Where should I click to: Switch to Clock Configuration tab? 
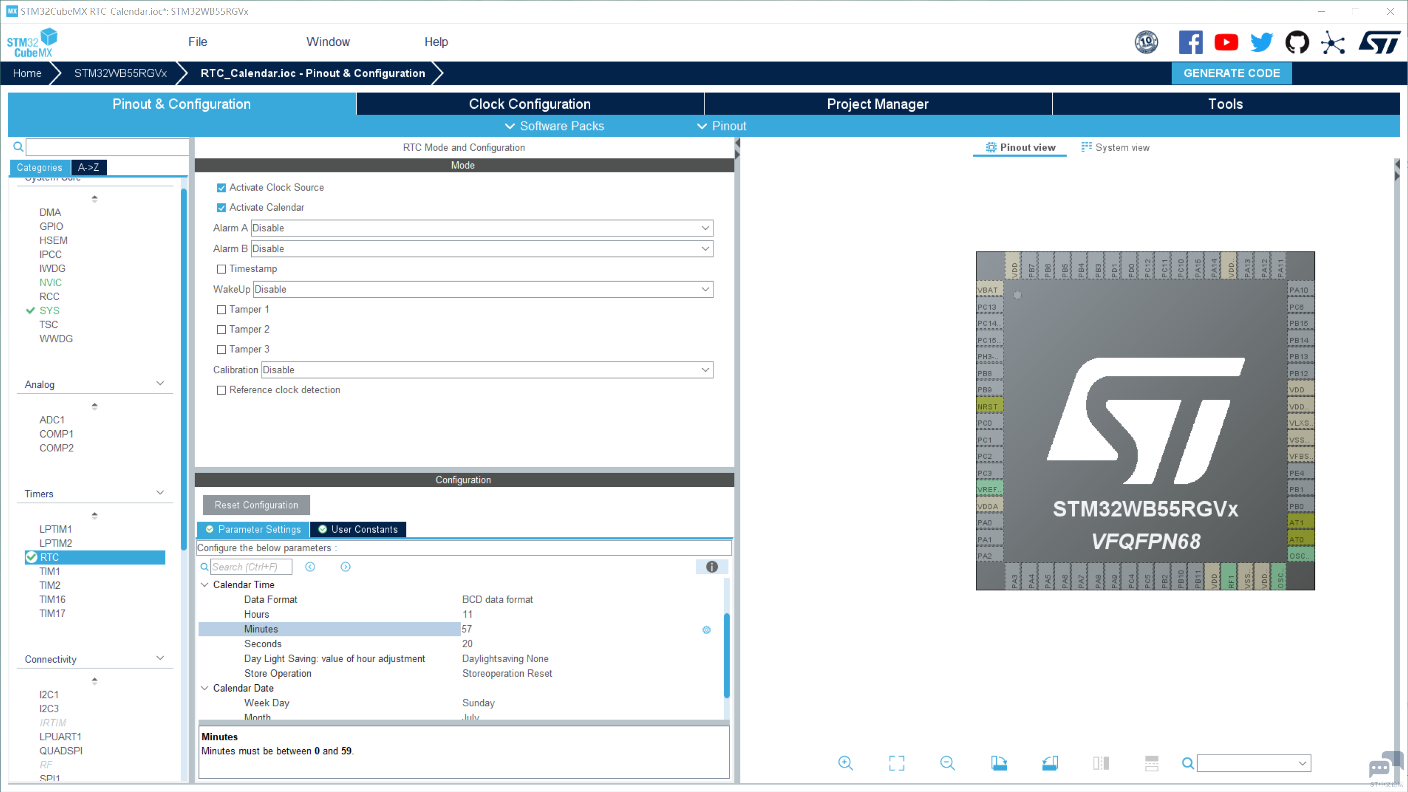click(530, 104)
